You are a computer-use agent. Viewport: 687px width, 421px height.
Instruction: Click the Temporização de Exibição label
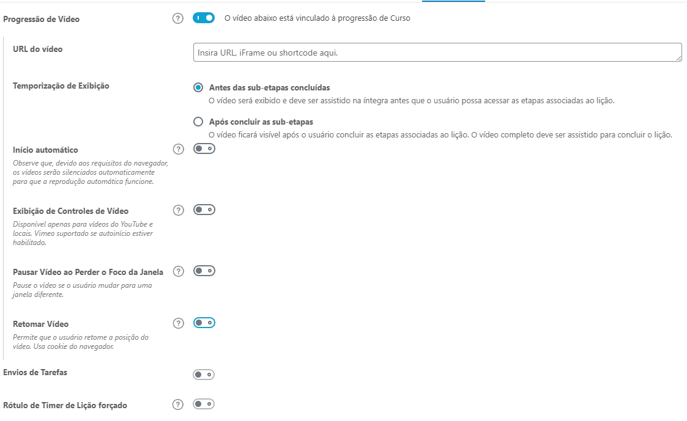tap(61, 86)
